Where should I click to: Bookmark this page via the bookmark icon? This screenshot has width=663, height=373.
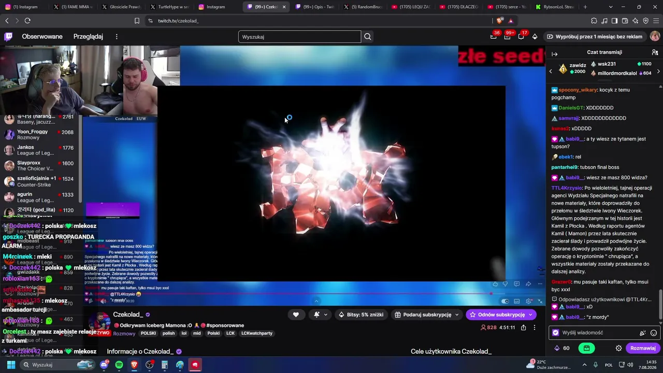click(x=137, y=21)
